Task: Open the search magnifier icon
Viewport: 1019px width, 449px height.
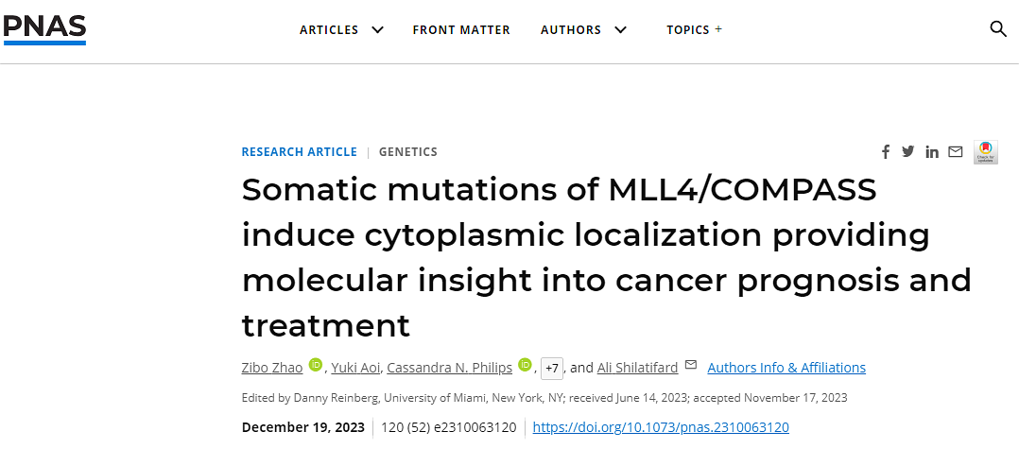Action: coord(997,29)
